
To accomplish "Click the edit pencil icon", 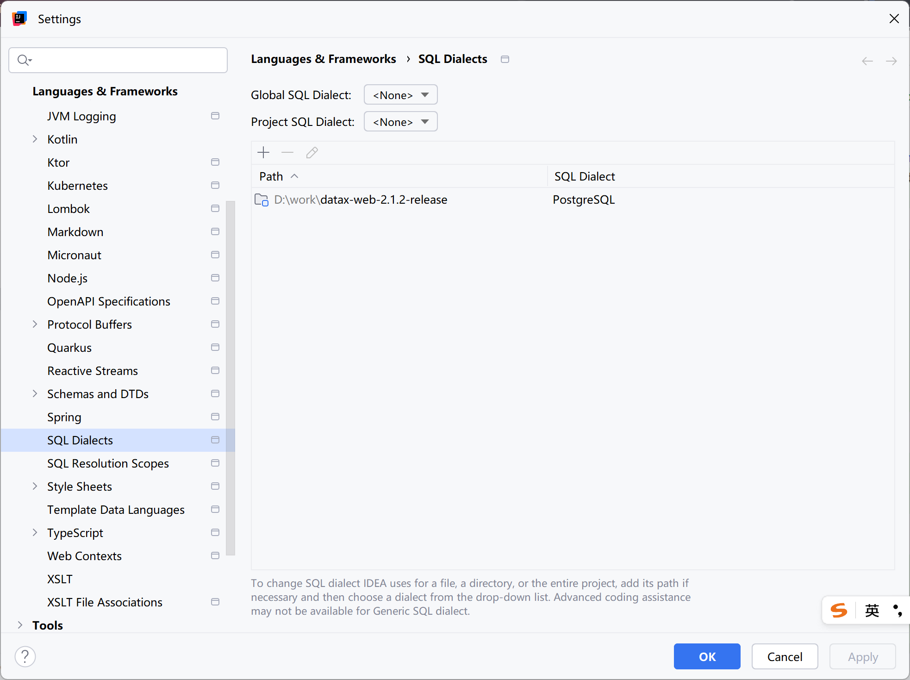I will [x=312, y=152].
